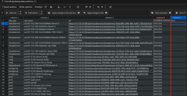Image resolution: width=187 pixels, height=96 pixels.
Task: Select the SUCCESS cell in row 11
Action: point(162,57)
